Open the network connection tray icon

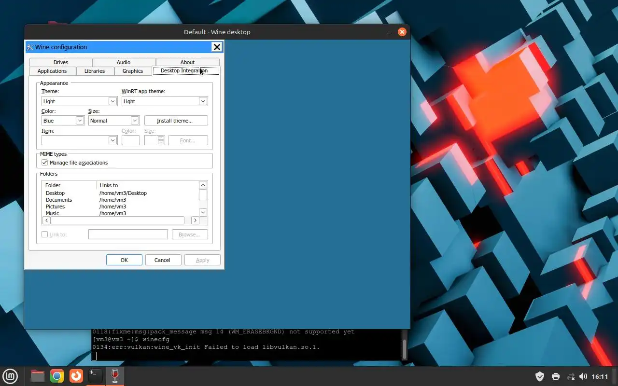tap(571, 376)
